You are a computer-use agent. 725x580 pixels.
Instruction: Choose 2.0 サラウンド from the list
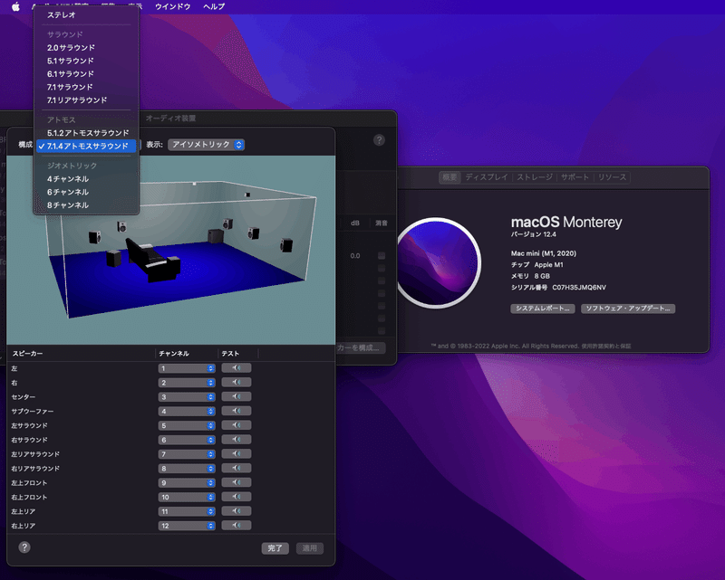(x=86, y=48)
